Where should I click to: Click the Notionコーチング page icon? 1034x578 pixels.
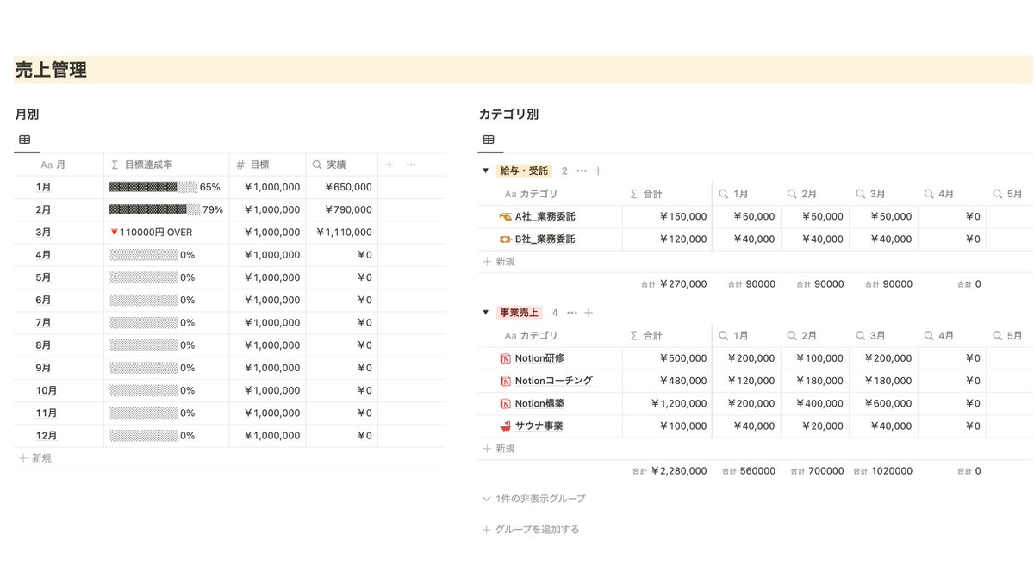tap(505, 381)
